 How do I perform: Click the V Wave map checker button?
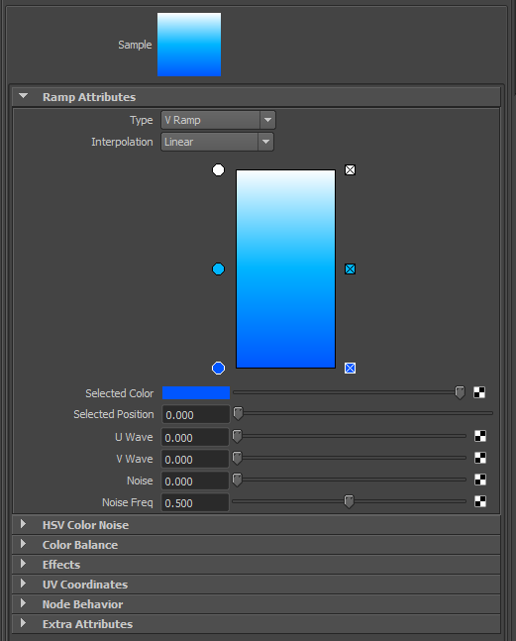[480, 458]
